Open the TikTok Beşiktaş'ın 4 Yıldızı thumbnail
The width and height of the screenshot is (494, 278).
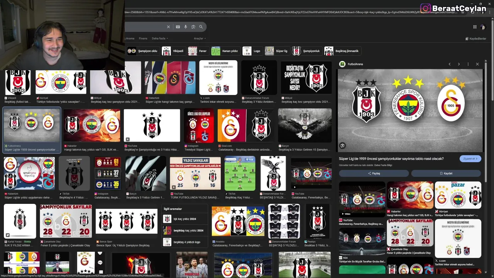point(74,173)
